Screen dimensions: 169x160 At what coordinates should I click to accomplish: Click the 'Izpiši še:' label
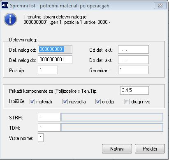(17, 101)
